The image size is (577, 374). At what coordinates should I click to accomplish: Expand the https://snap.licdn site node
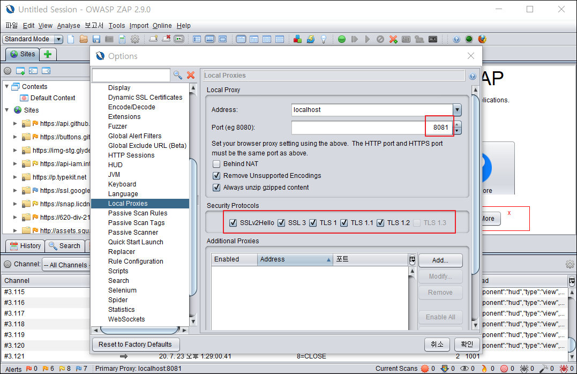point(15,204)
